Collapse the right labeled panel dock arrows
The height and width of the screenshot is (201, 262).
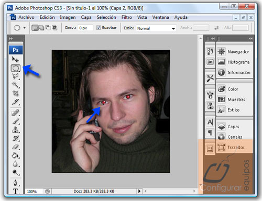(250, 38)
